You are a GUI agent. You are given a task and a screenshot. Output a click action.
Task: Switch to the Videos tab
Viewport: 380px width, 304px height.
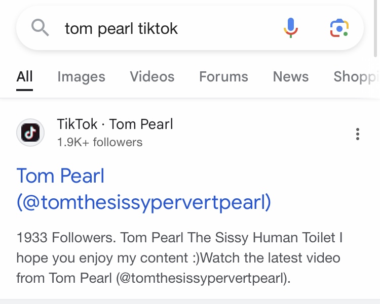(x=152, y=77)
